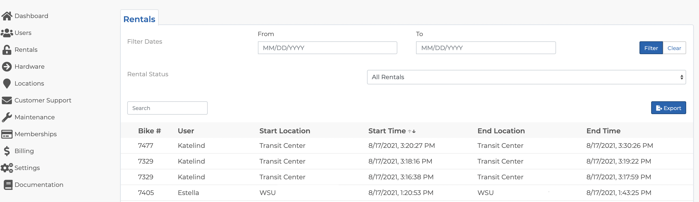
Task: Sort table by Start Time arrows
Action: pos(412,131)
